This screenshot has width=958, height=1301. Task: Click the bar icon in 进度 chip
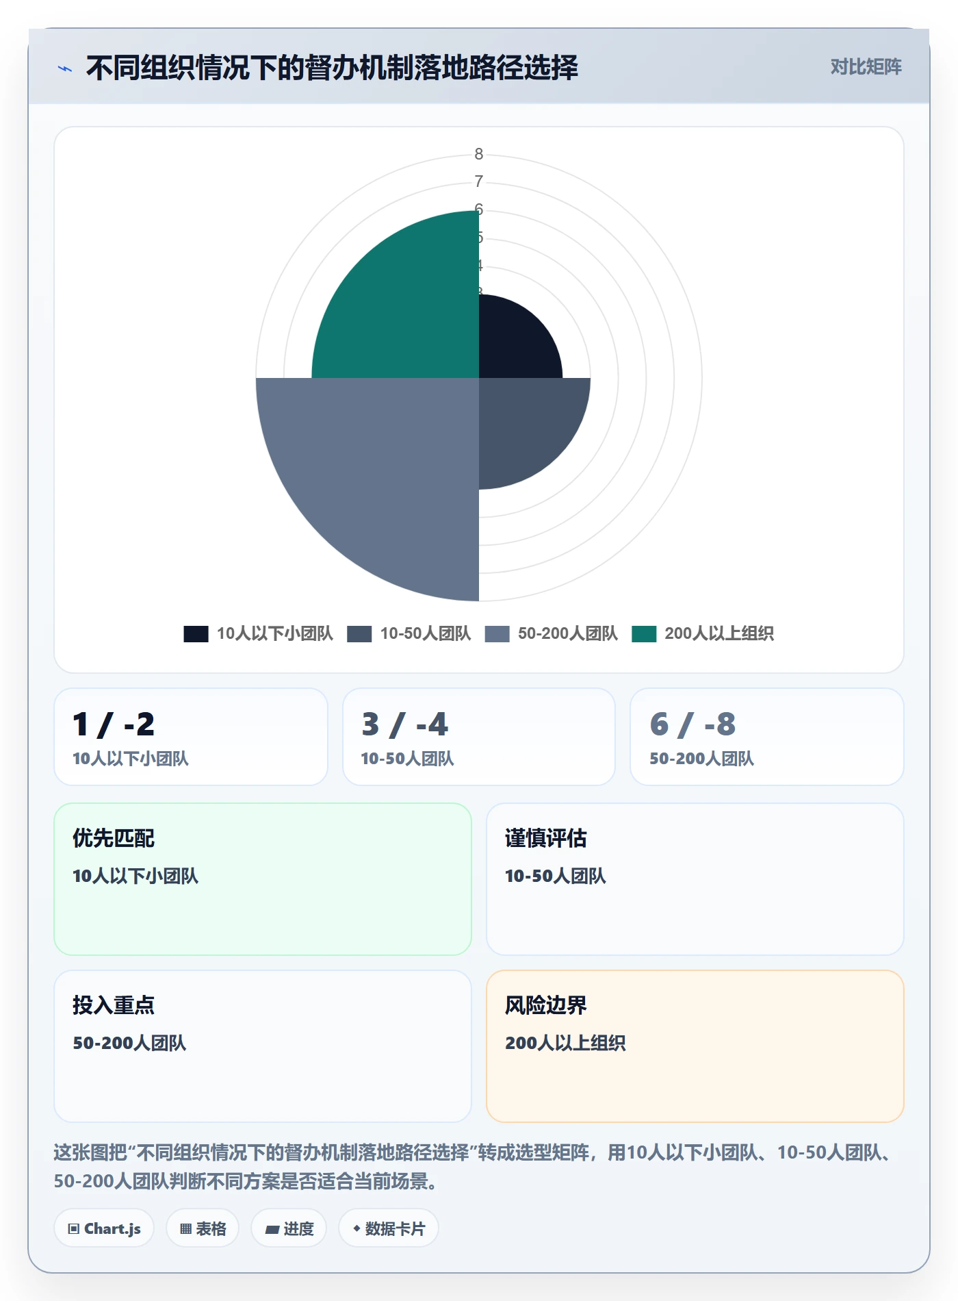click(x=272, y=1230)
